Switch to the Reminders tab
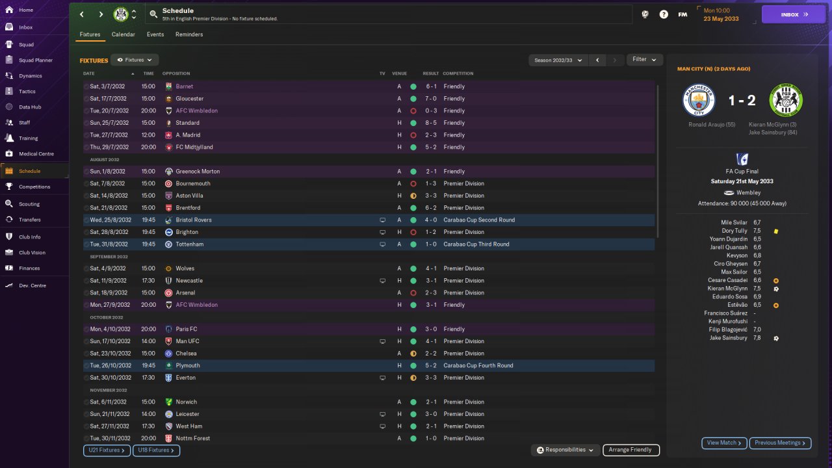 coord(189,34)
